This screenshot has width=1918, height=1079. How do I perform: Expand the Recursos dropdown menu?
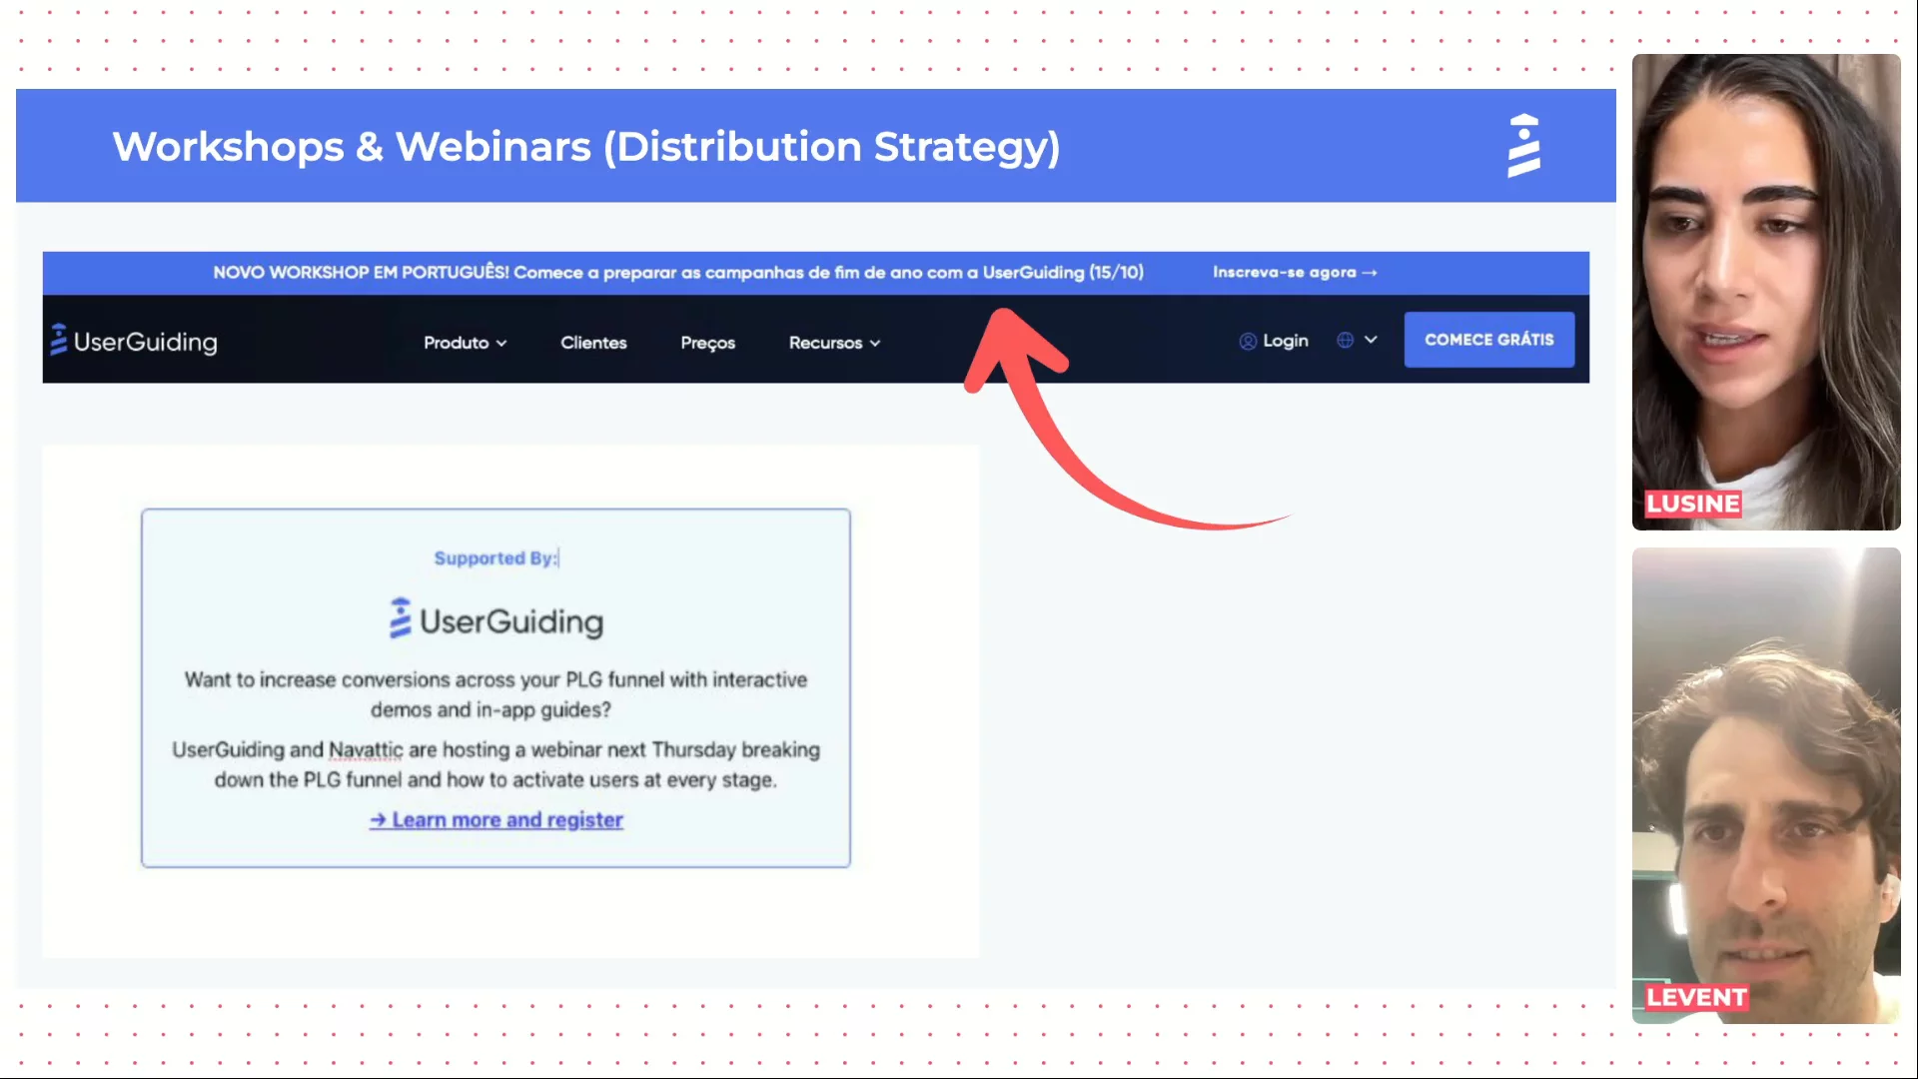click(x=834, y=343)
